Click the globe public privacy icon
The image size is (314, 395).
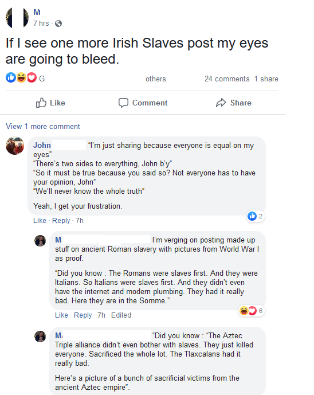(58, 24)
